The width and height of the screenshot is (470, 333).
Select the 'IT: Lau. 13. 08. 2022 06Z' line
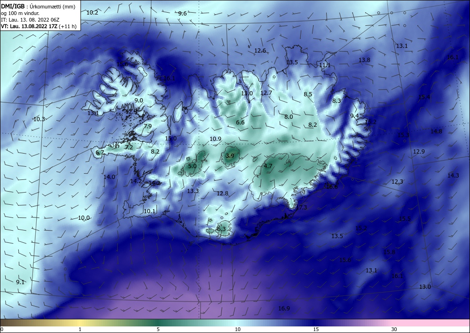pos(30,20)
